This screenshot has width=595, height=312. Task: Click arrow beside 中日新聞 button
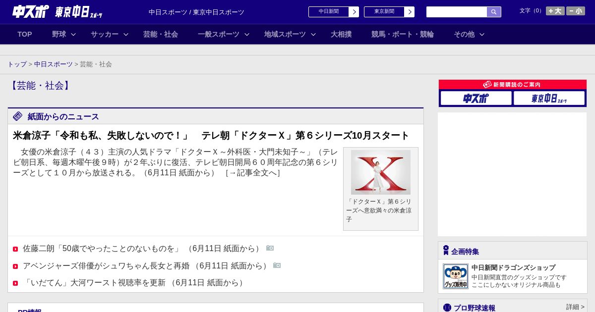click(354, 12)
